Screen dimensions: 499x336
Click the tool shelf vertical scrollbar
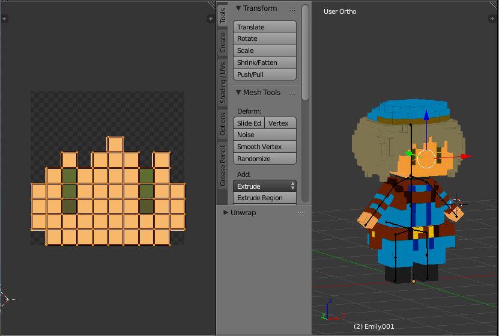[305, 52]
